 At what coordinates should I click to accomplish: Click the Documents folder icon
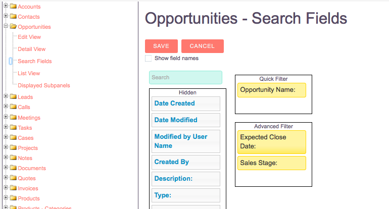(13, 168)
